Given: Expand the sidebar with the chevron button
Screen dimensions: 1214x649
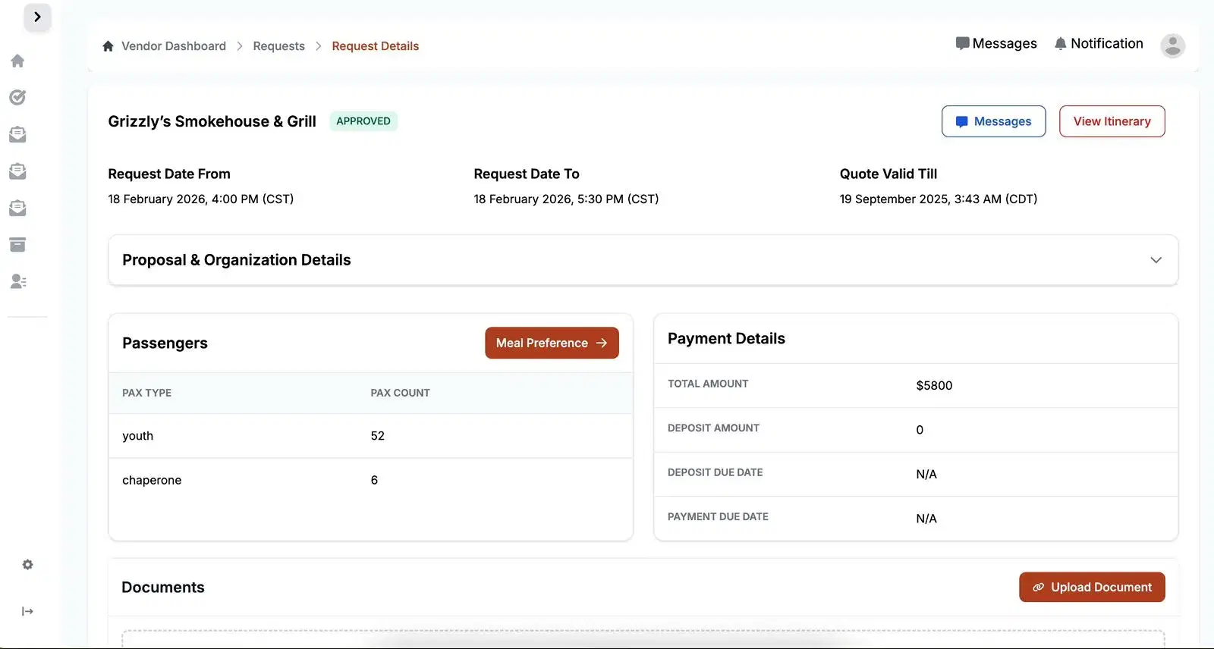Looking at the screenshot, I should coord(37,17).
